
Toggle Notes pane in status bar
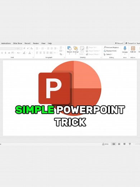(x=105, y=144)
